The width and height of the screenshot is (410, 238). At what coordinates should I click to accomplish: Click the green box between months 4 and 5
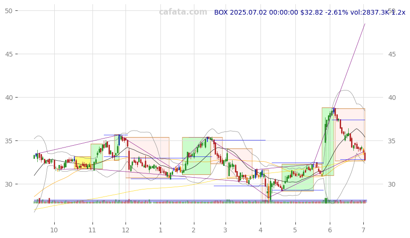pyautogui.click(x=298, y=178)
